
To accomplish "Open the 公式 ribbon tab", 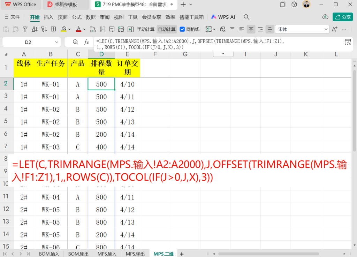I will [x=77, y=17].
